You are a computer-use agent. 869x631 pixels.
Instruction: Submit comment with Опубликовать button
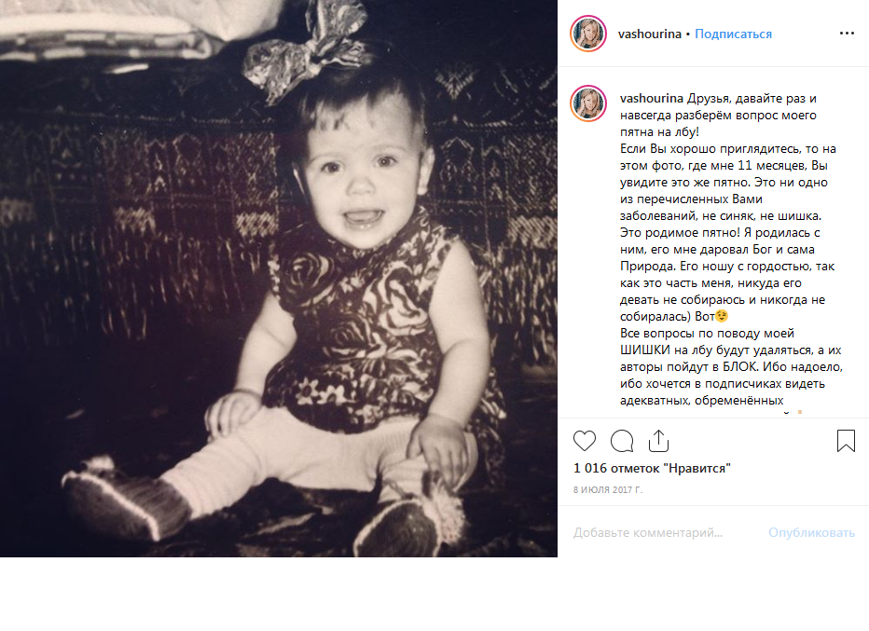[811, 532]
